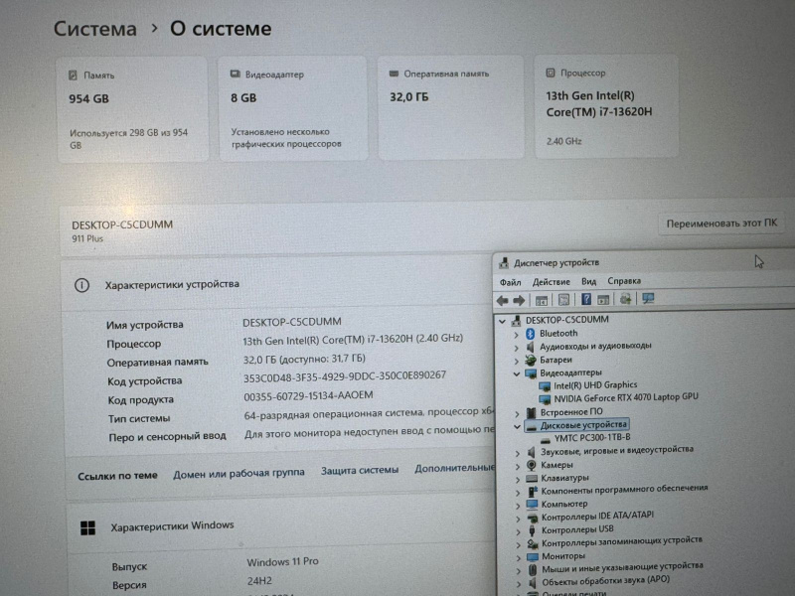Click the Windows 11 Pro edition text

[x=282, y=562]
